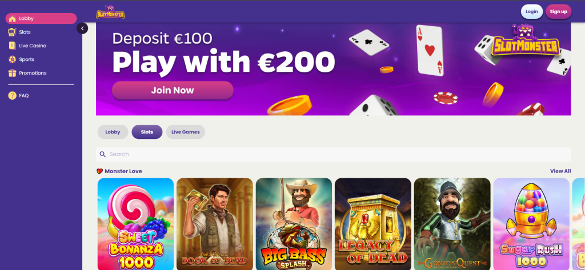
Task: Open the Sweet Bonanza 1000 game
Action: (136, 224)
